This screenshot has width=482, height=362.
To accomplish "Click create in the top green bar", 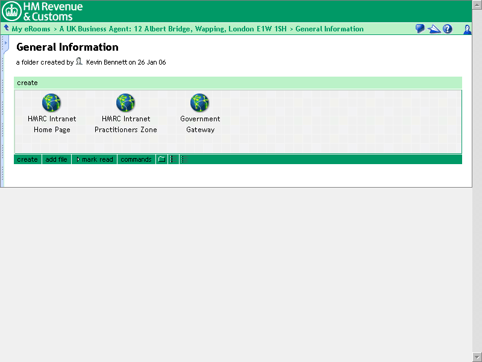I will coord(27,83).
